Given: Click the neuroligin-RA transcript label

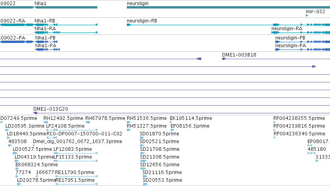Looking at the screenshot, I should click(287, 29).
